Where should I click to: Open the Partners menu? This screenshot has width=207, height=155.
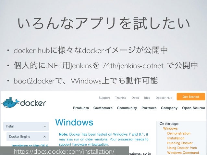149,108
